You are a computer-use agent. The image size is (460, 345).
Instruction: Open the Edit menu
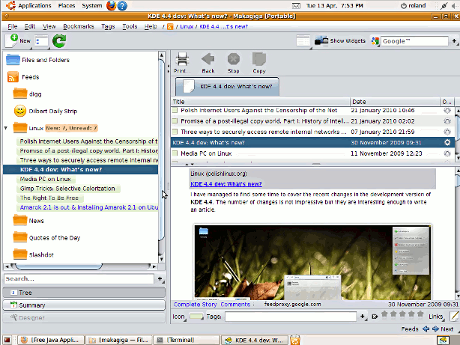pyautogui.click(x=30, y=26)
